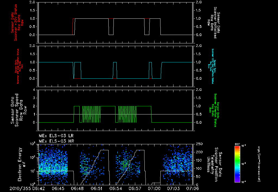Select the "2010/355 06:42" start time label
Image resolution: width=278 pixels, height=192 pixels.
(x=27, y=188)
